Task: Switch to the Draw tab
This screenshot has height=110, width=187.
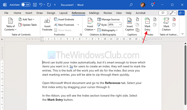Action: click(40, 13)
